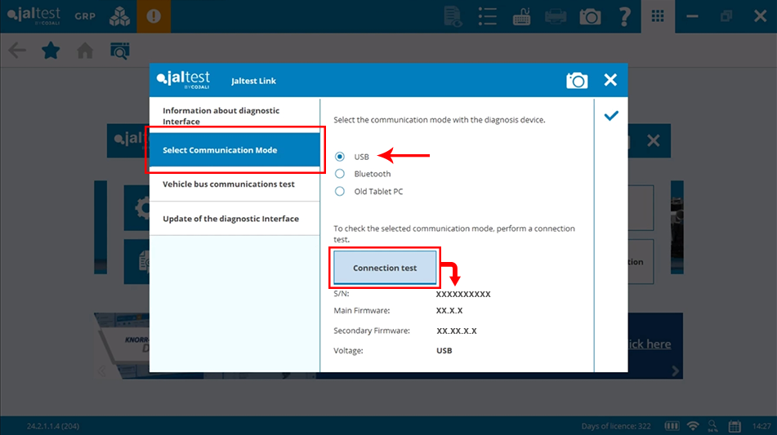Open the calendar icon in status bar
This screenshot has width=777, height=435.
pos(735,426)
